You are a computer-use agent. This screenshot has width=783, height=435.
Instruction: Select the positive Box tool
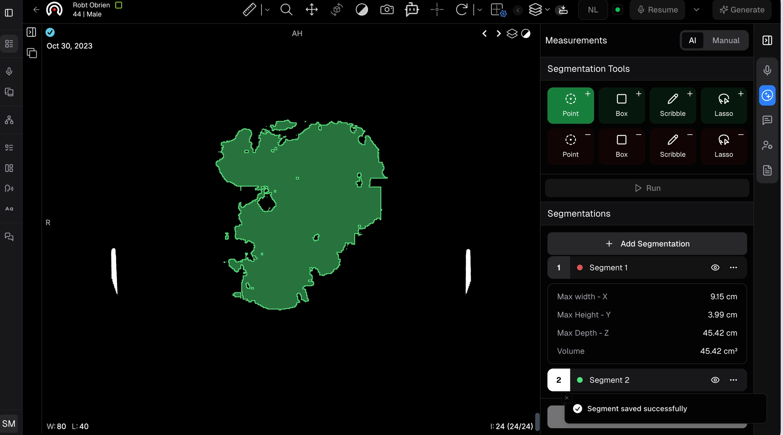(x=622, y=106)
